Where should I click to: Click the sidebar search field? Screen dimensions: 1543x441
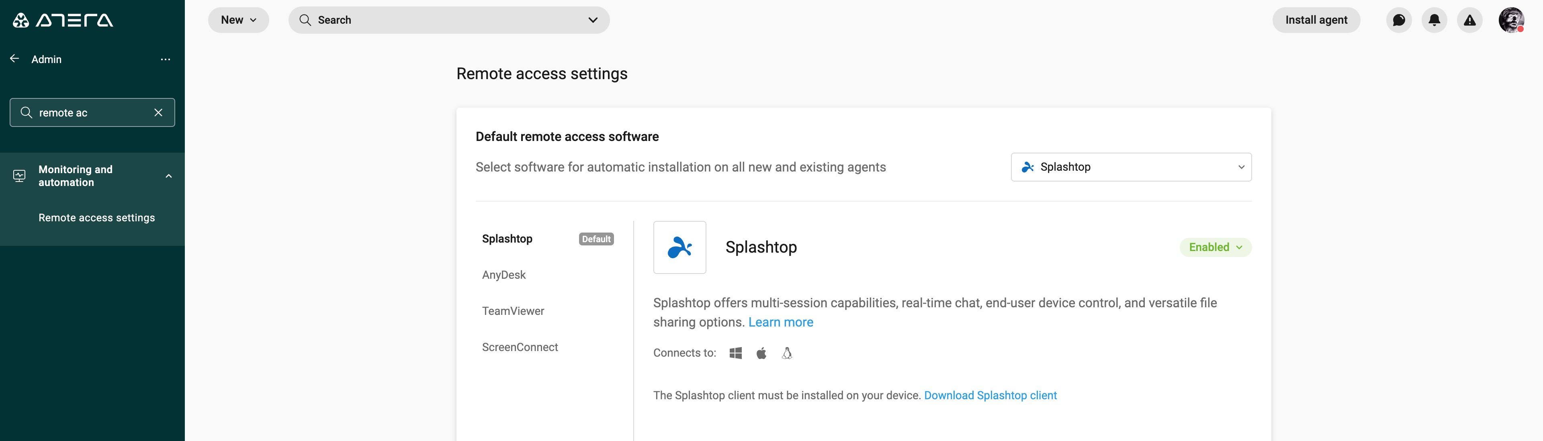90,112
